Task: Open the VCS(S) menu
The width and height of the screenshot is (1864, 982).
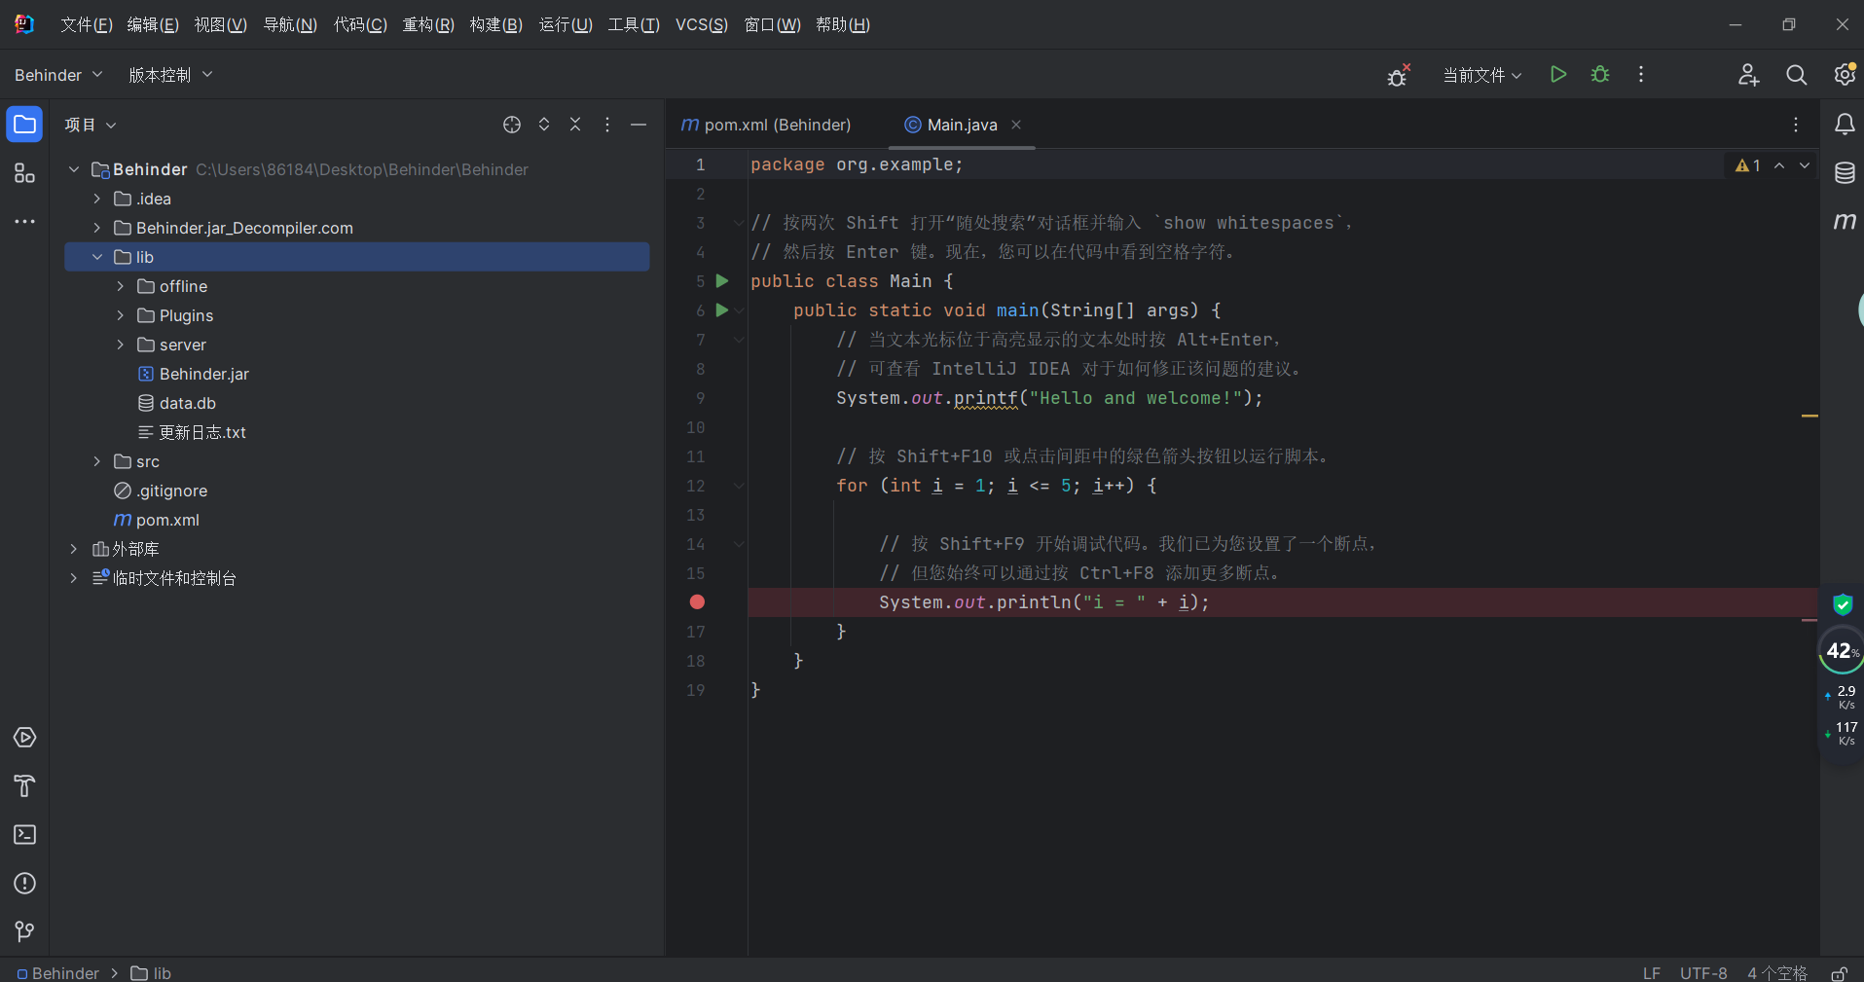Action: coord(702,25)
